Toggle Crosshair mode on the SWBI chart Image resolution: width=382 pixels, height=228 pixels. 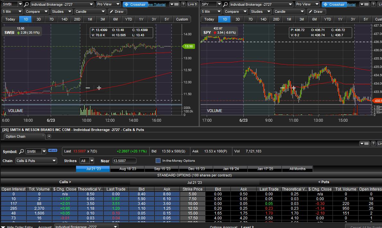point(135,4)
